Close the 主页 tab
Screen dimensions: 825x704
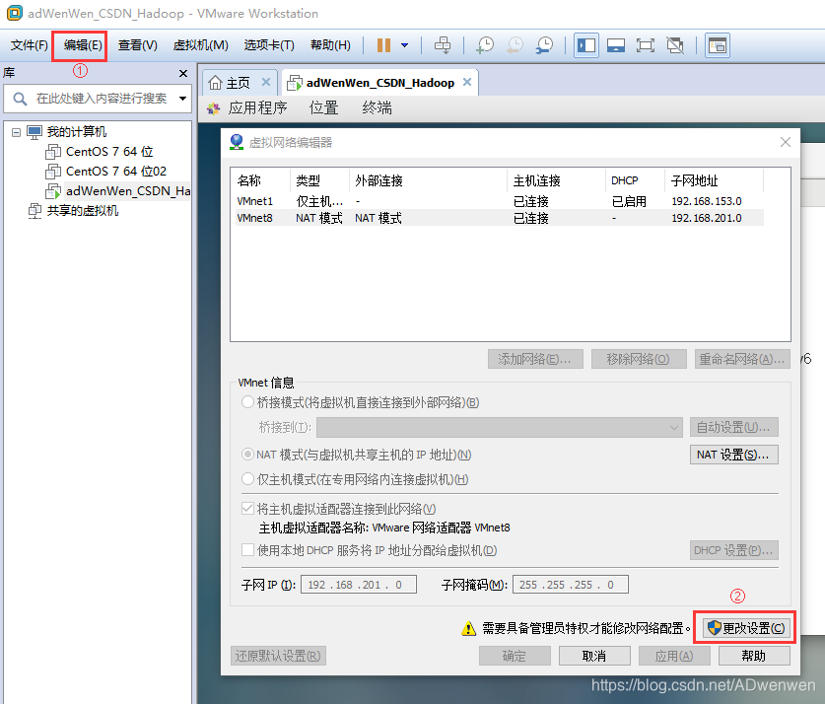pyautogui.click(x=266, y=82)
